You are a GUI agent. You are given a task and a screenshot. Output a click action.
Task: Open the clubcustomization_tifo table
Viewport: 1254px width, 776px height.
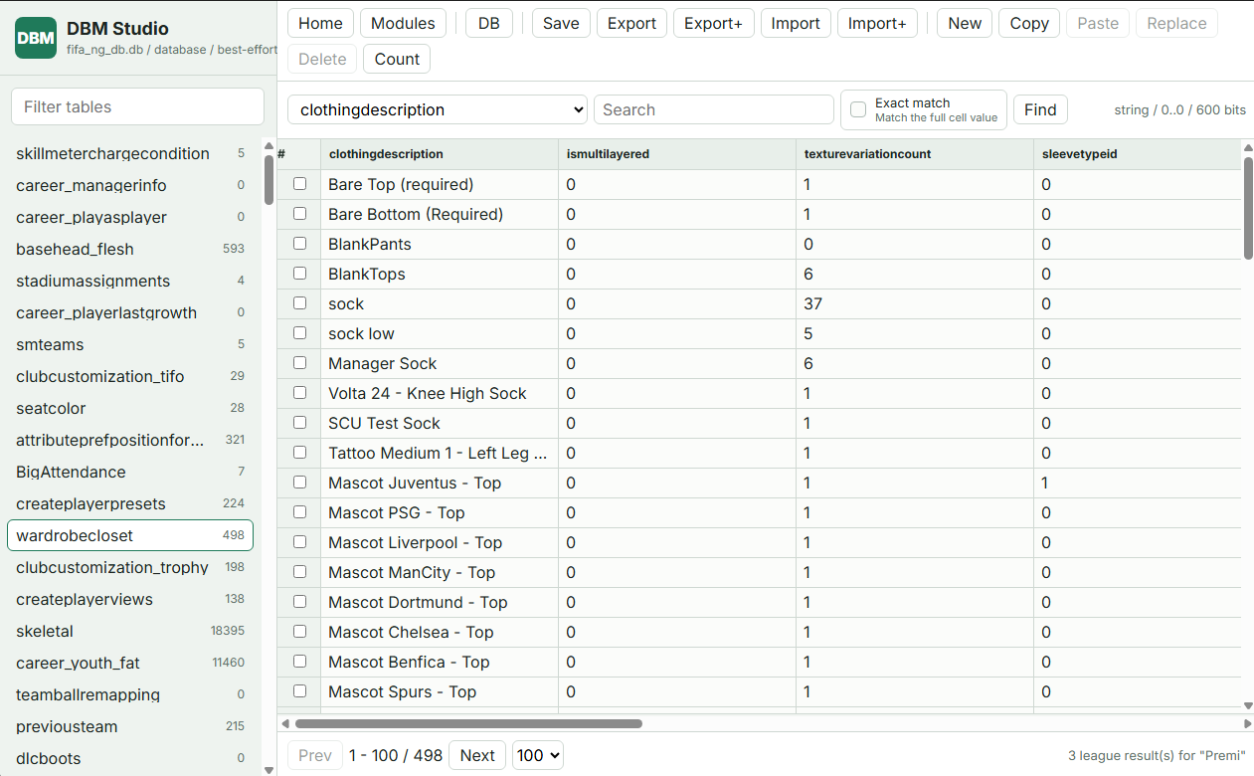[x=130, y=376]
